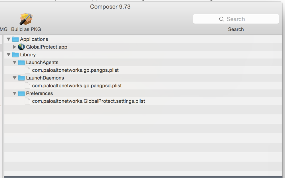Click the Preferences folder icon
The image size is (285, 178).
click(x=21, y=93)
